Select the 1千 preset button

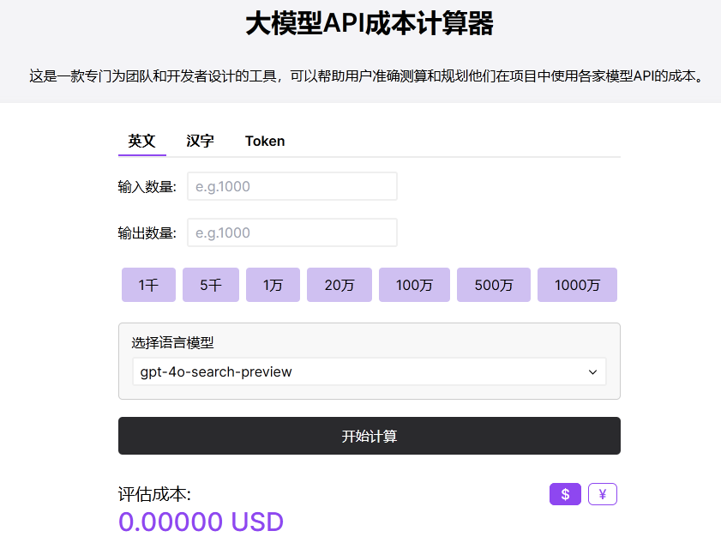point(148,285)
